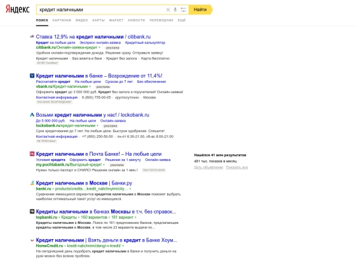Click the lockobank.ru favicon
The width and height of the screenshot is (355, 266).
point(32,115)
